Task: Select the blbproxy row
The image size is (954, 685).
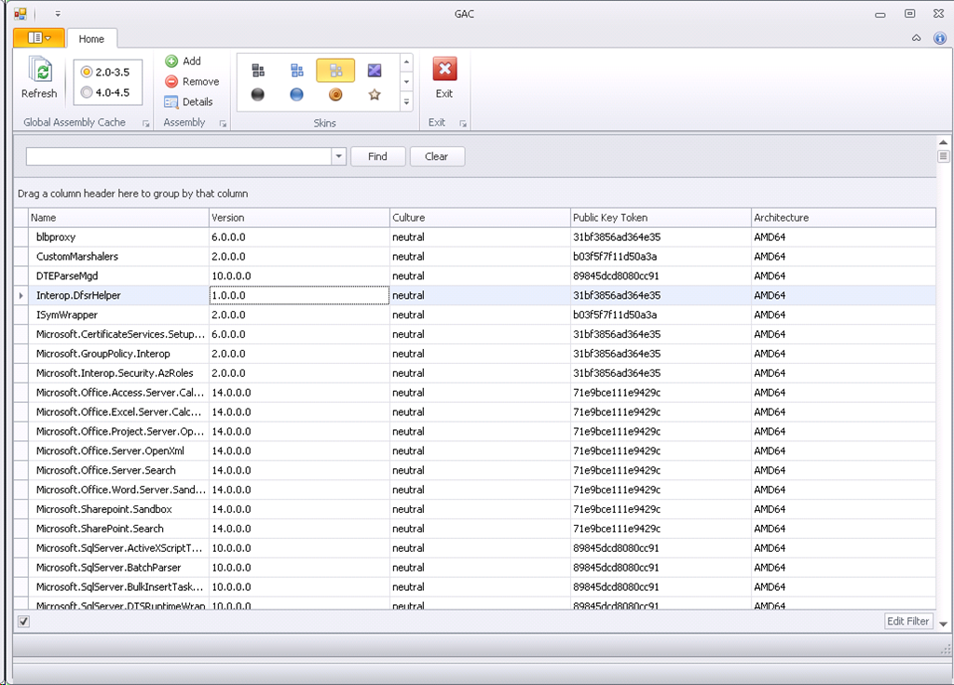Action: tap(474, 237)
